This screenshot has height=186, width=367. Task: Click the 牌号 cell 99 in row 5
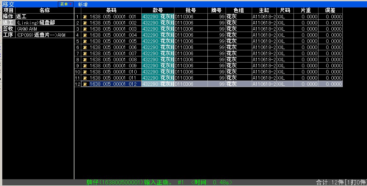coord(217,41)
